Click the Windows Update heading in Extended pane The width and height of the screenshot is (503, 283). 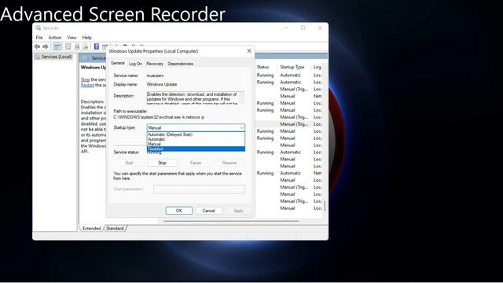(93, 68)
